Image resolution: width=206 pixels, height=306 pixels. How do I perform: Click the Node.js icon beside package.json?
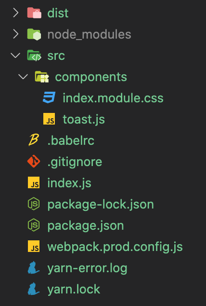[x=34, y=225]
